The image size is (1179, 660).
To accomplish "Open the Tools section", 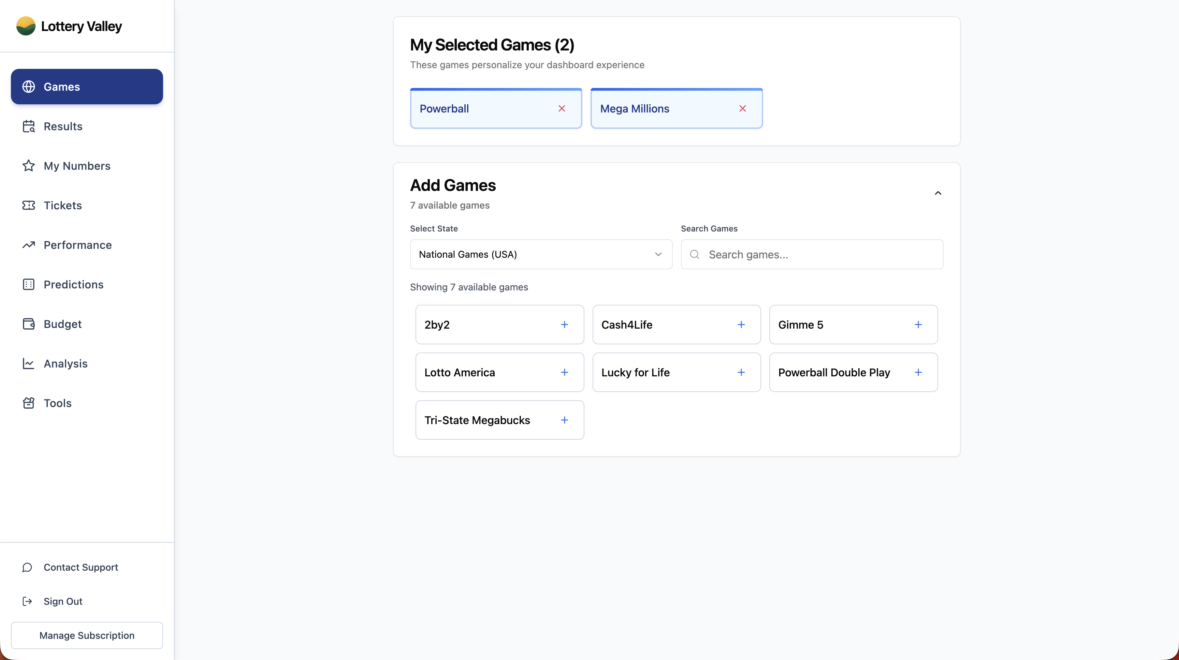I will click(57, 403).
